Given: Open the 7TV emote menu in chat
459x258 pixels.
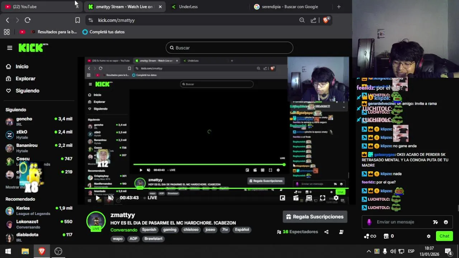Looking at the screenshot, I should 435,222.
